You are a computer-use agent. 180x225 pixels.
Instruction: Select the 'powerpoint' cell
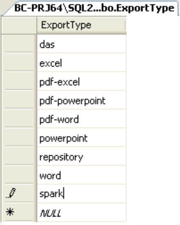point(81,138)
